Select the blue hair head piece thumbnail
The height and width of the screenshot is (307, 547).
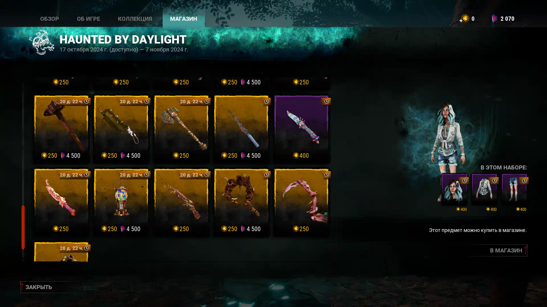coord(454,189)
